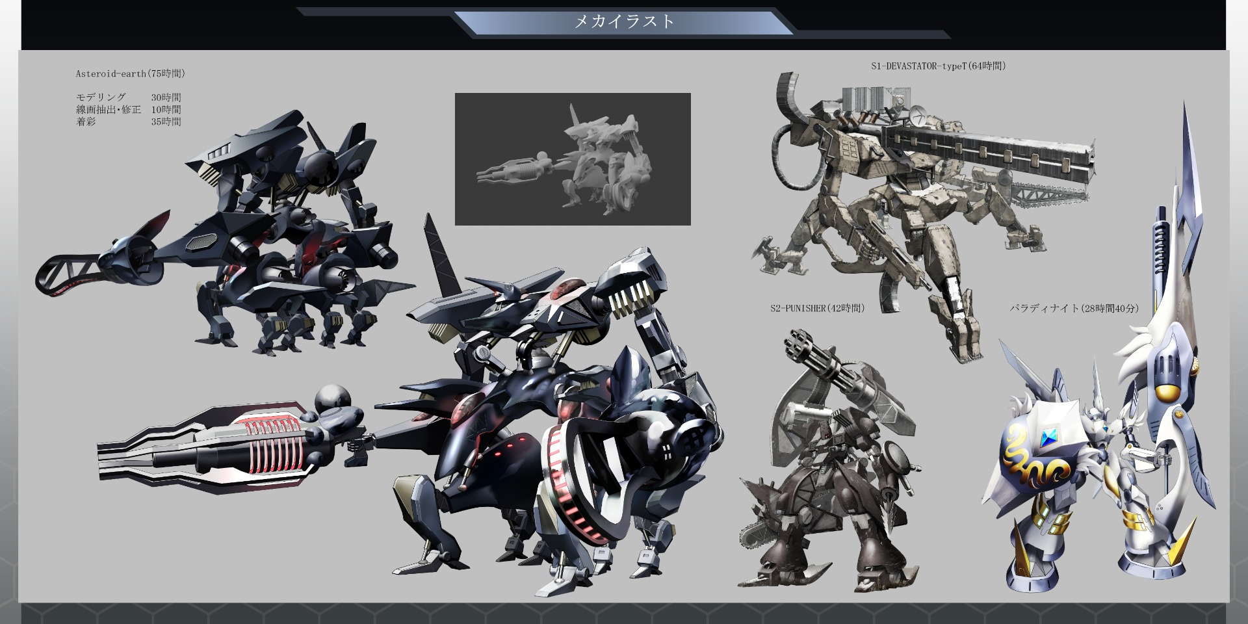The width and height of the screenshot is (1248, 624).
Task: Select the Asteroid-earth(75時間) heading text
Action: [130, 73]
